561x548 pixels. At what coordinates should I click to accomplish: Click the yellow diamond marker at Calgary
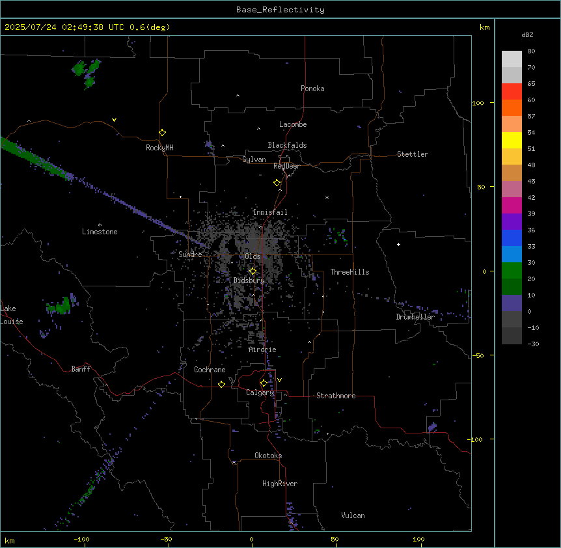(x=264, y=383)
